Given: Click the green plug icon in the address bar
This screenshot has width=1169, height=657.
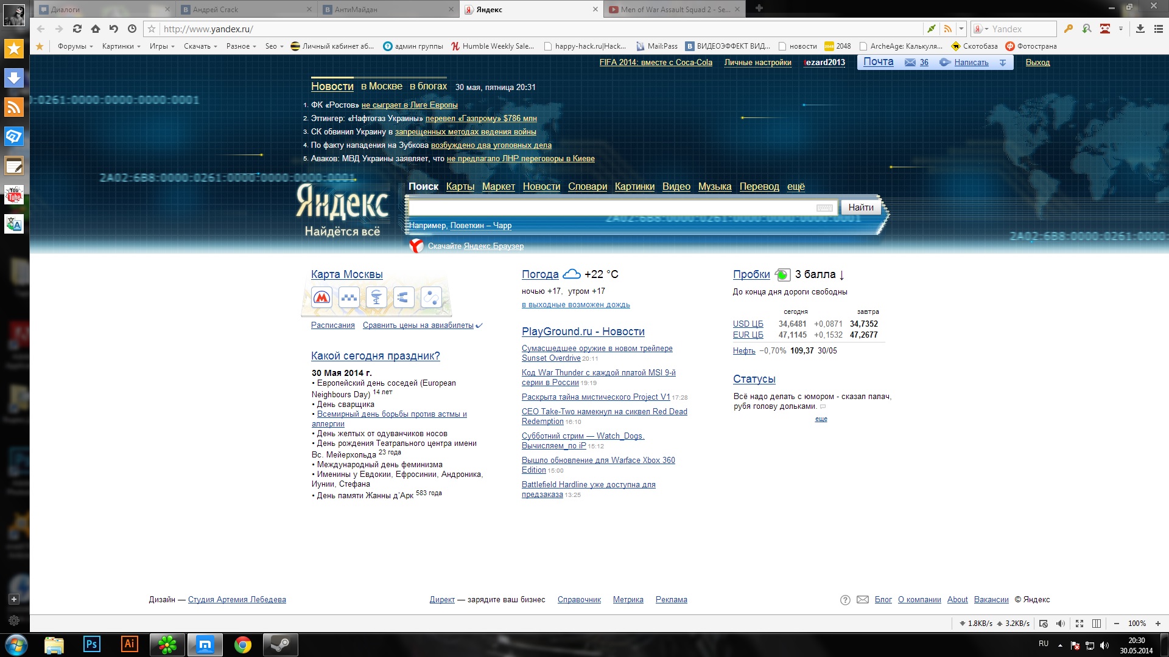Looking at the screenshot, I should tap(932, 29).
